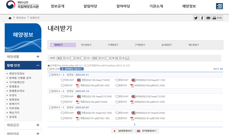Open the 해양안전정보 sidebar link
Image resolution: width=229 pixels, height=135 pixels.
tap(17, 74)
